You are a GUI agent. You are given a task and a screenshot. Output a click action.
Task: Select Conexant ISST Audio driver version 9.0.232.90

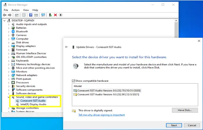(106, 94)
